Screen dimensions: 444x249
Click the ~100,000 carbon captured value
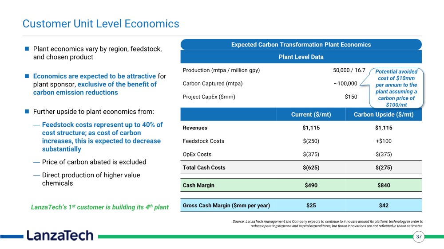click(345, 84)
